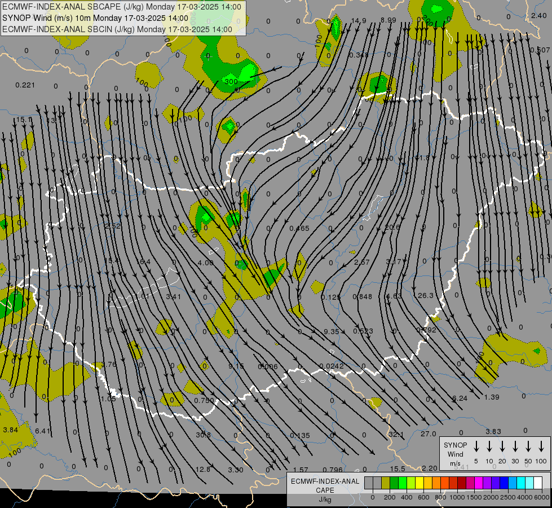Click the 0.135 value on the map
This screenshot has height=508, width=552.
pyautogui.click(x=300, y=436)
